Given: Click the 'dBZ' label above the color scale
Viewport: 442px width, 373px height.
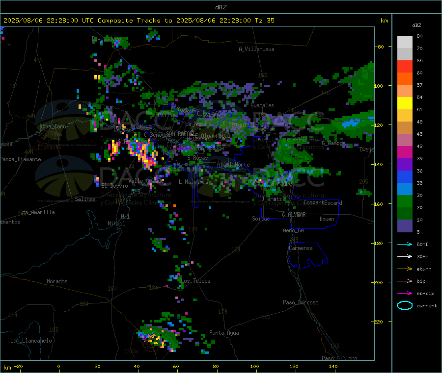Looking at the screenshot, I should point(416,25).
